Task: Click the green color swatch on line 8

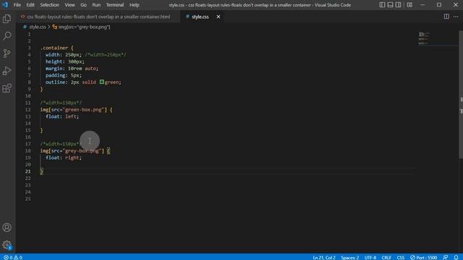Action: point(101,82)
